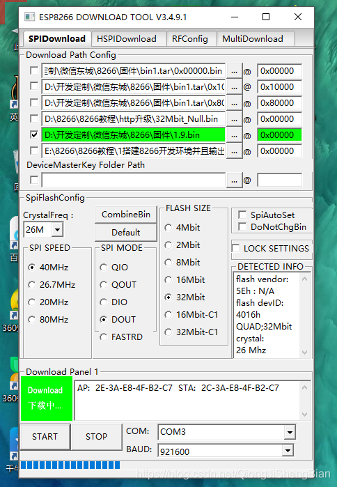Enable the 32Mbit_Null.bin row checkbox
The width and height of the screenshot is (337, 487).
point(34,118)
